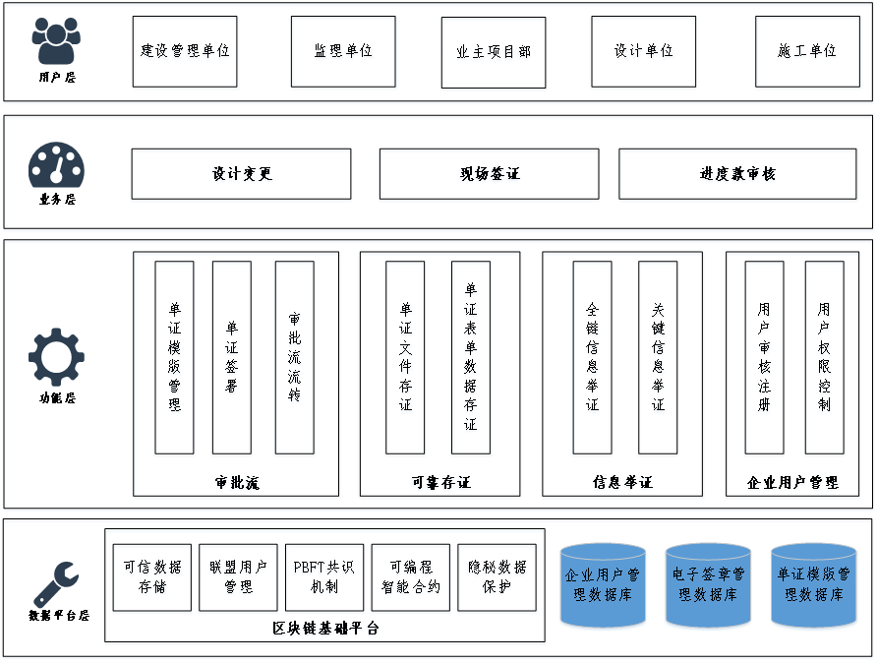Viewport: 878px width, 663px height.
Task: Click the gear settings icon
Action: coord(56,357)
